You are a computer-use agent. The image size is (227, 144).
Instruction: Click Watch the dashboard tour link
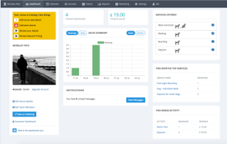31,130
